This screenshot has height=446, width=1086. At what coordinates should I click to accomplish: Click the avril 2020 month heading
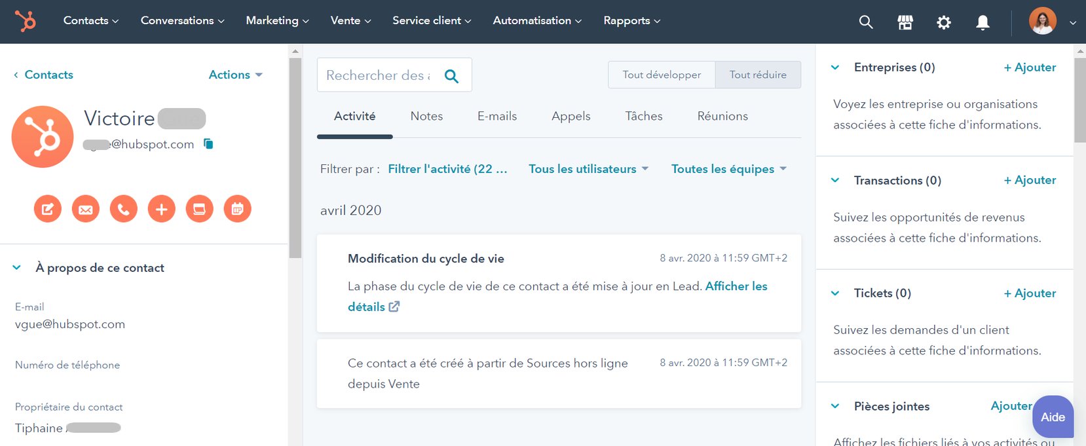click(350, 210)
